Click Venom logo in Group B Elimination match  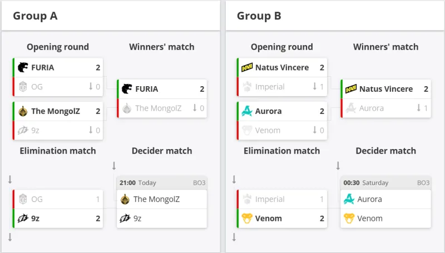coord(246,219)
